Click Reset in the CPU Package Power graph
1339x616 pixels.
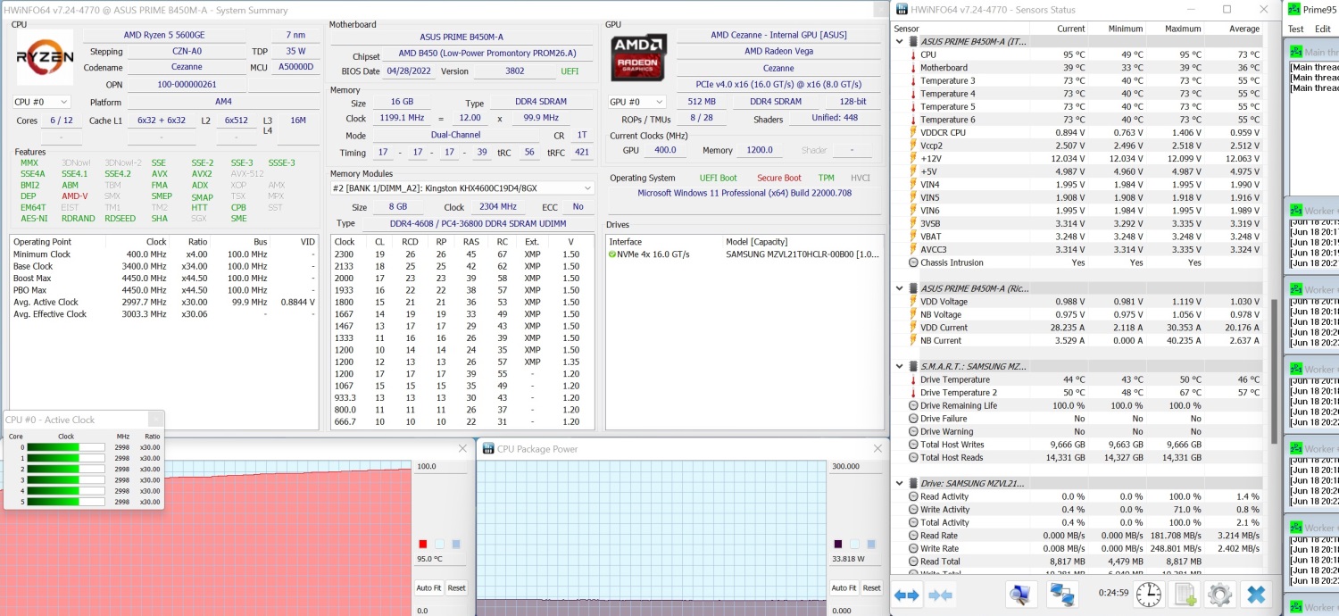(x=871, y=587)
